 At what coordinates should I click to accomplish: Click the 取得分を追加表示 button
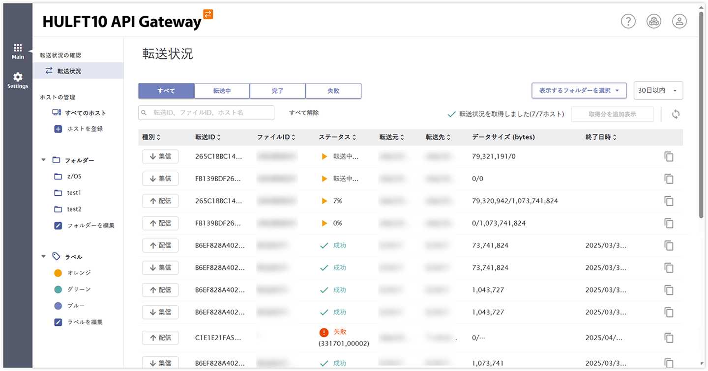[612, 114]
